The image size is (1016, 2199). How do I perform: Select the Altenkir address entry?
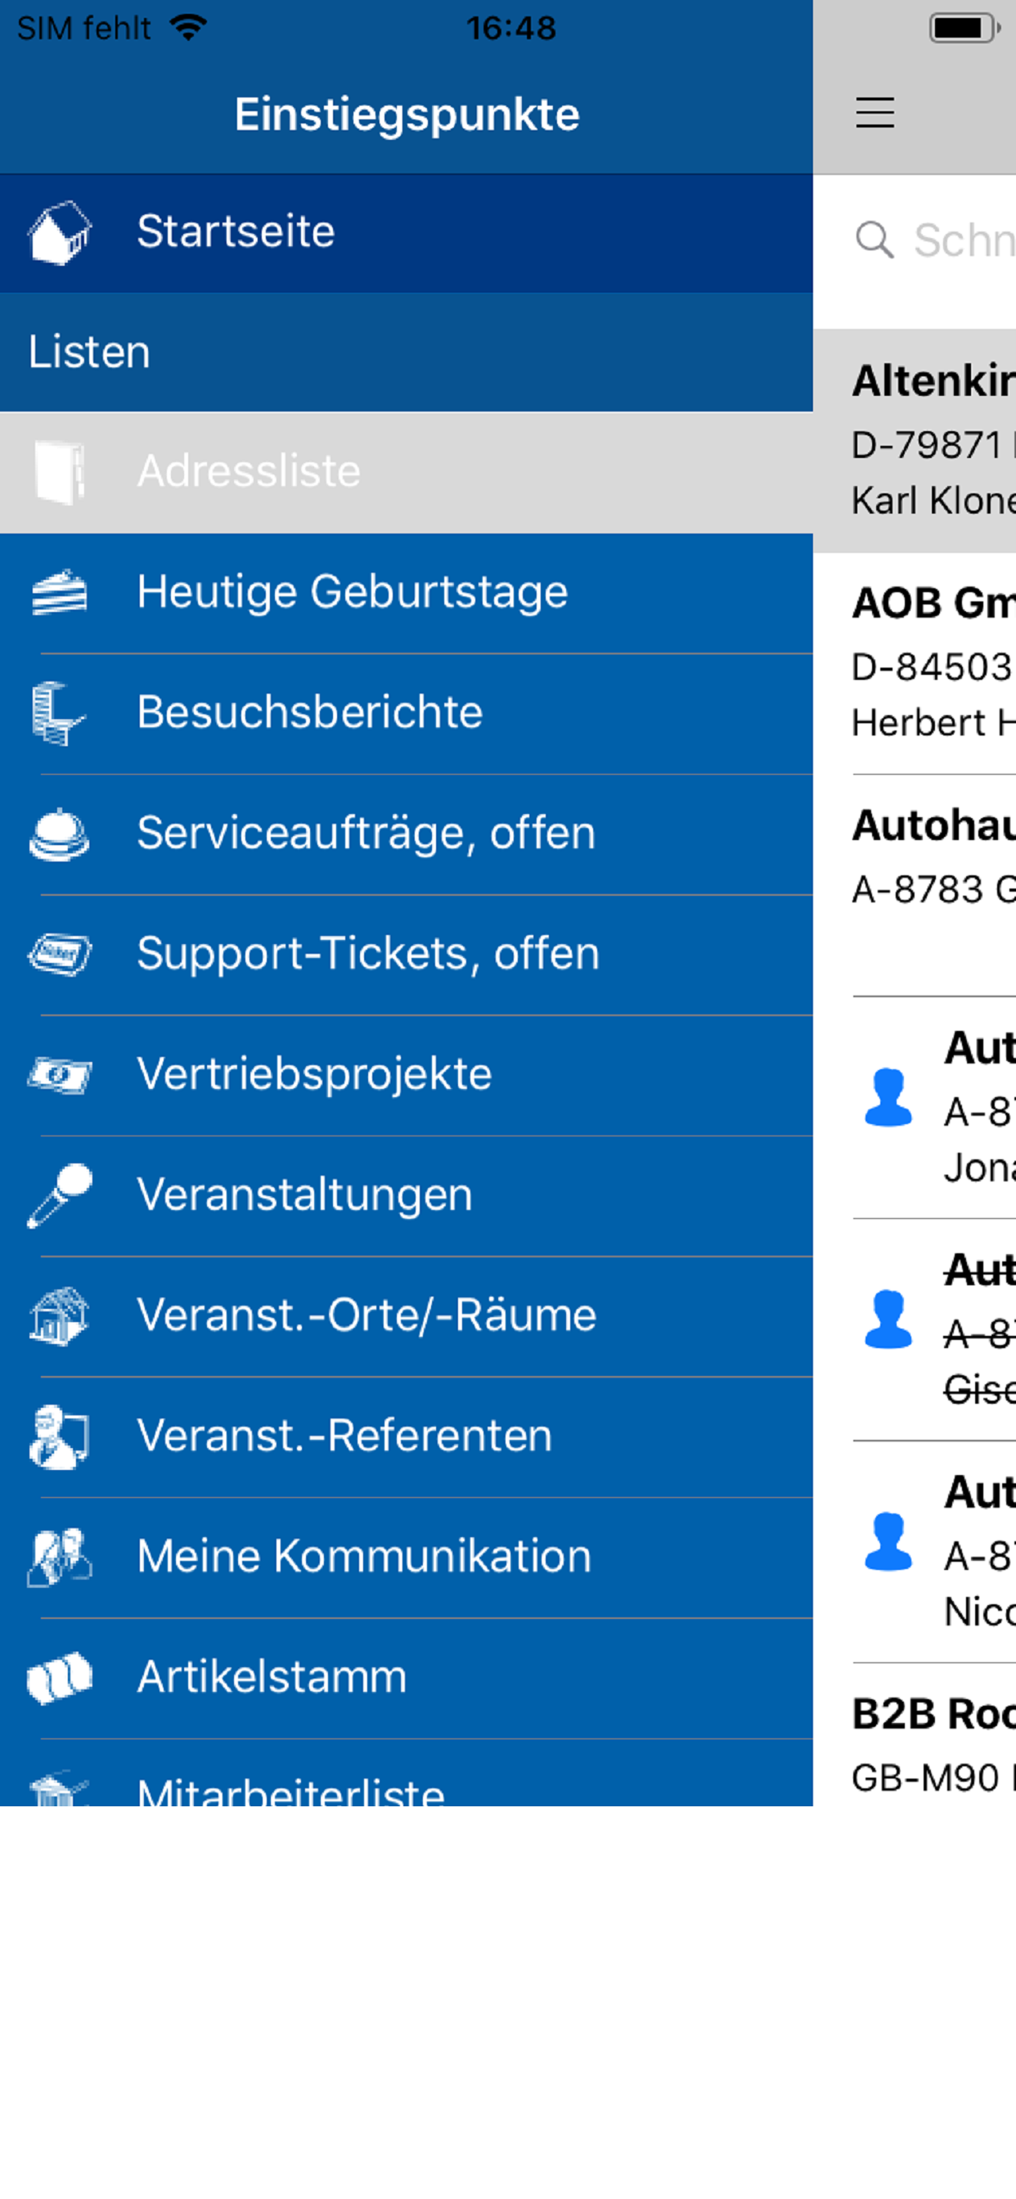pyautogui.click(x=933, y=440)
